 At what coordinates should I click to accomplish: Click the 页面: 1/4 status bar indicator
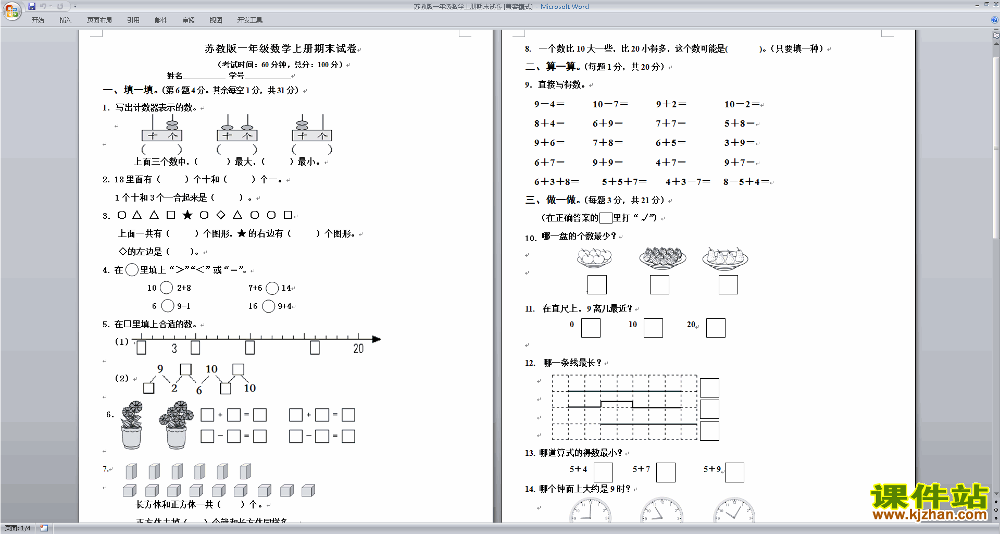click(x=18, y=528)
